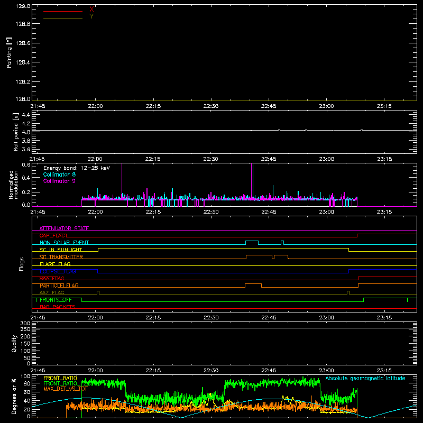This screenshot has width=423, height=423.
Task: Click the 'Absolute geomagnetic latitude' label
Action: [x=365, y=378]
